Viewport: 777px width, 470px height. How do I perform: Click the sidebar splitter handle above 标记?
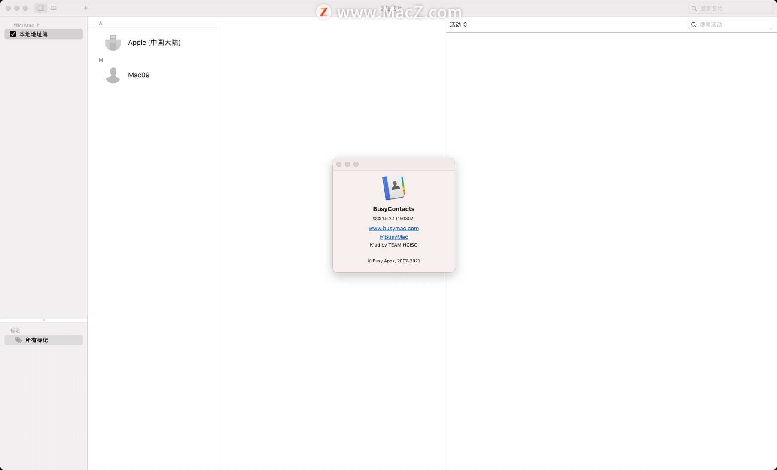[x=43, y=320]
